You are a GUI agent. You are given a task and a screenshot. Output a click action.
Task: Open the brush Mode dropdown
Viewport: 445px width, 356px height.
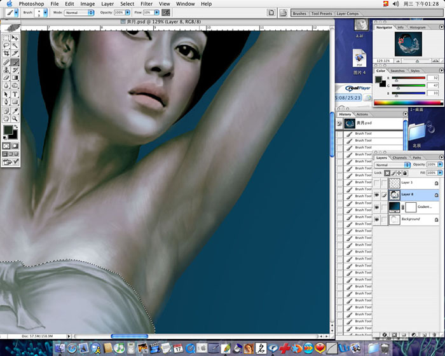pos(79,13)
